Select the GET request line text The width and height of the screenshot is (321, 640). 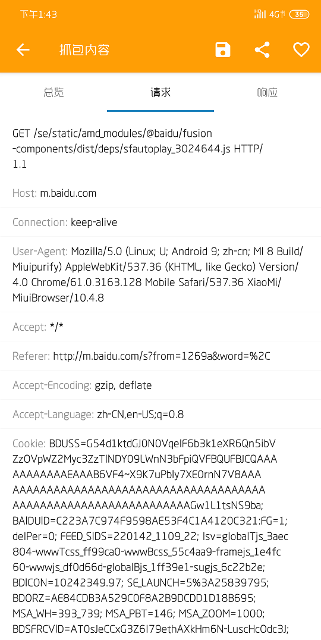click(x=137, y=149)
